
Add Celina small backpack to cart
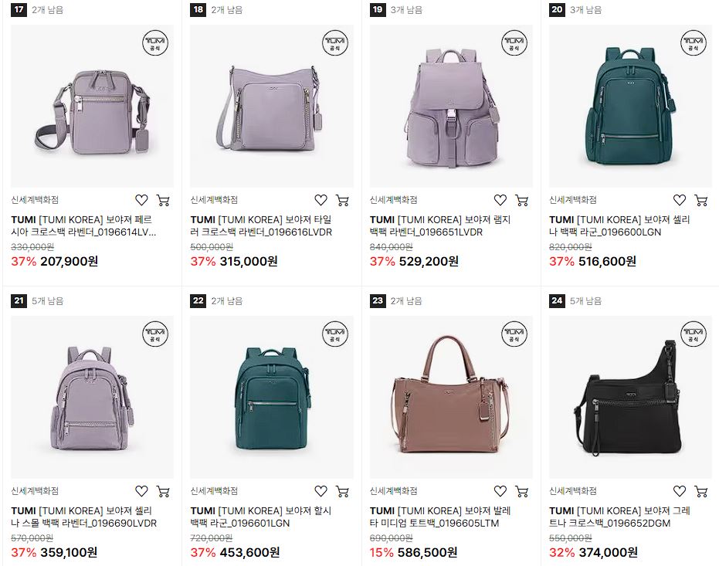pos(163,491)
